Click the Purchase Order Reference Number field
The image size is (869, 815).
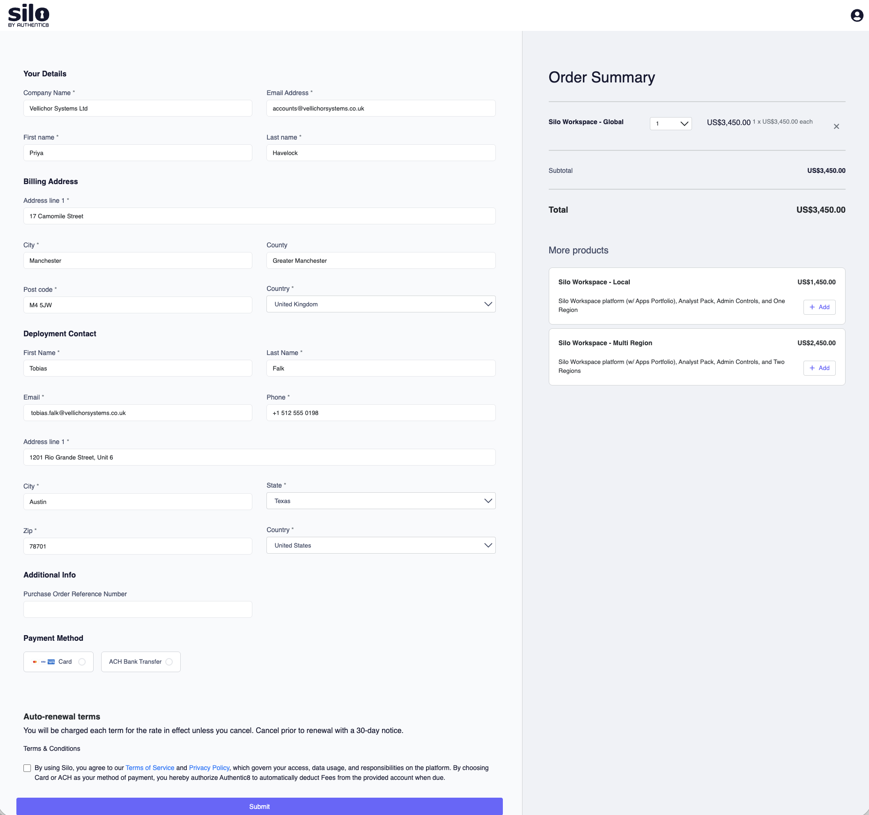point(138,609)
